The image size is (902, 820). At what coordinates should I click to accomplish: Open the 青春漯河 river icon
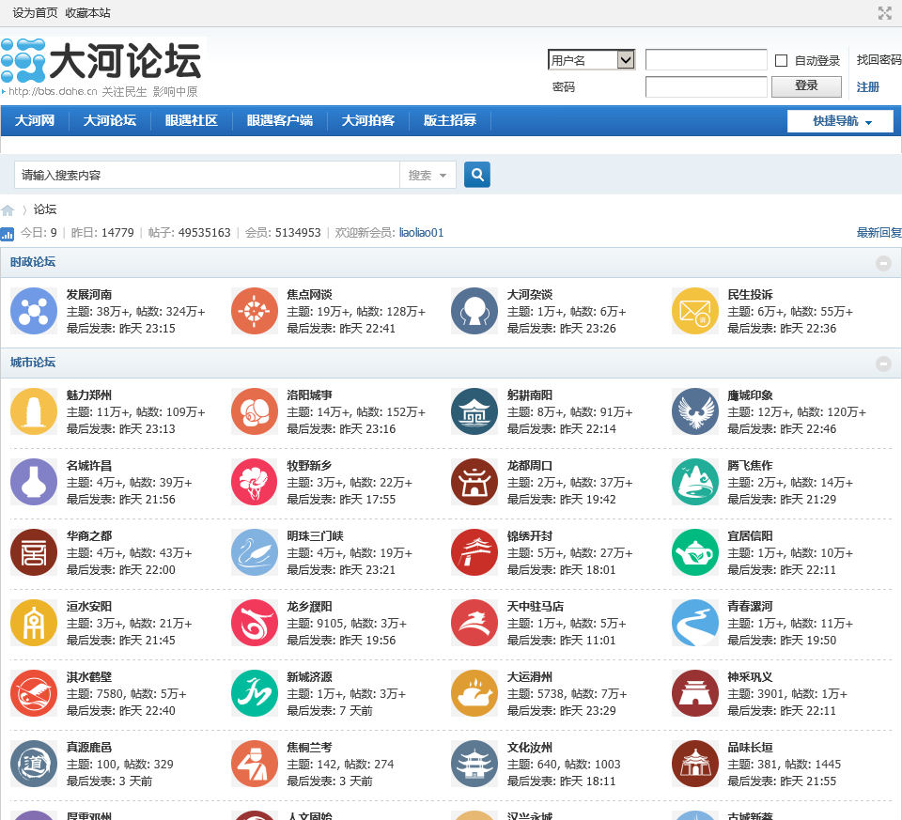click(x=695, y=623)
